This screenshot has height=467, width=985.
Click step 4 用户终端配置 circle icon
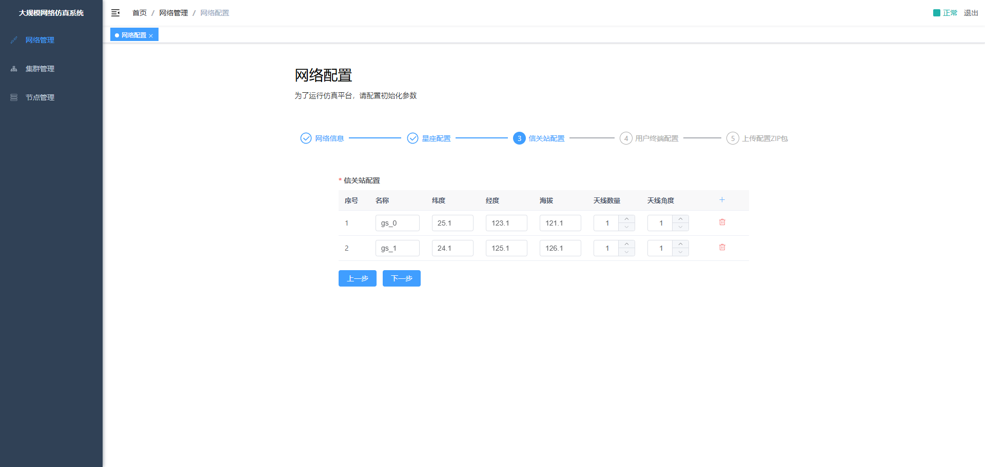pyautogui.click(x=626, y=138)
